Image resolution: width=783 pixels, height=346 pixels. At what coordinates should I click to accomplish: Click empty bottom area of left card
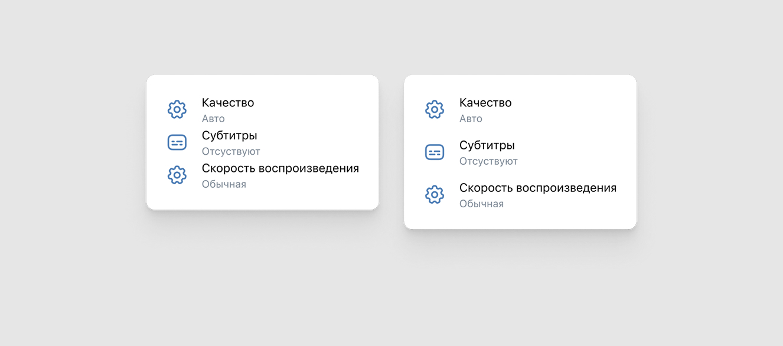click(262, 200)
